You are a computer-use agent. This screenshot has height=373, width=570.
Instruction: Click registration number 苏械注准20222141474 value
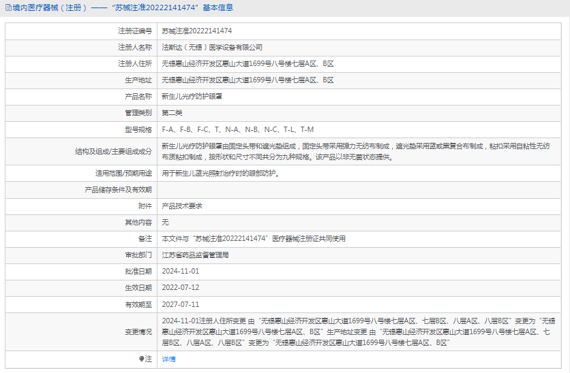[x=196, y=31]
